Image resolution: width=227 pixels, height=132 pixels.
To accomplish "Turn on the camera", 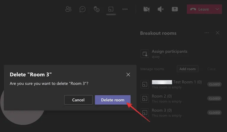I will pos(147,9).
